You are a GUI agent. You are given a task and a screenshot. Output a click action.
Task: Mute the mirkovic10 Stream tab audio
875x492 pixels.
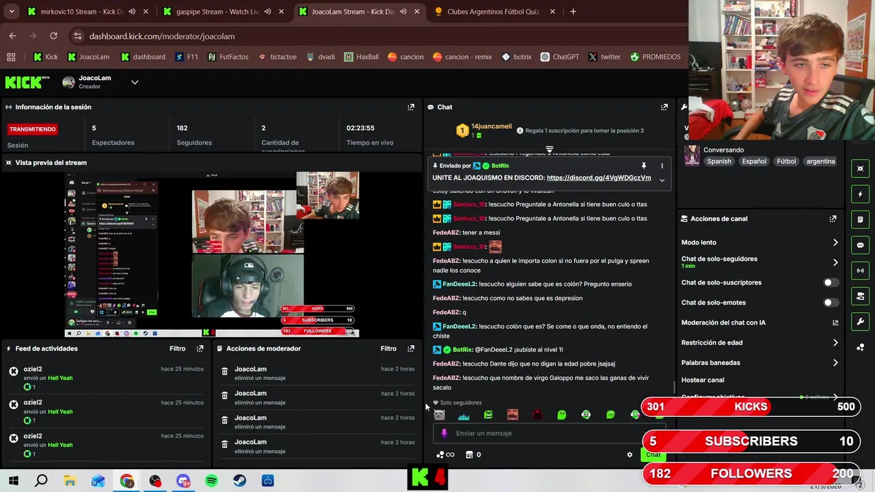[x=132, y=12]
